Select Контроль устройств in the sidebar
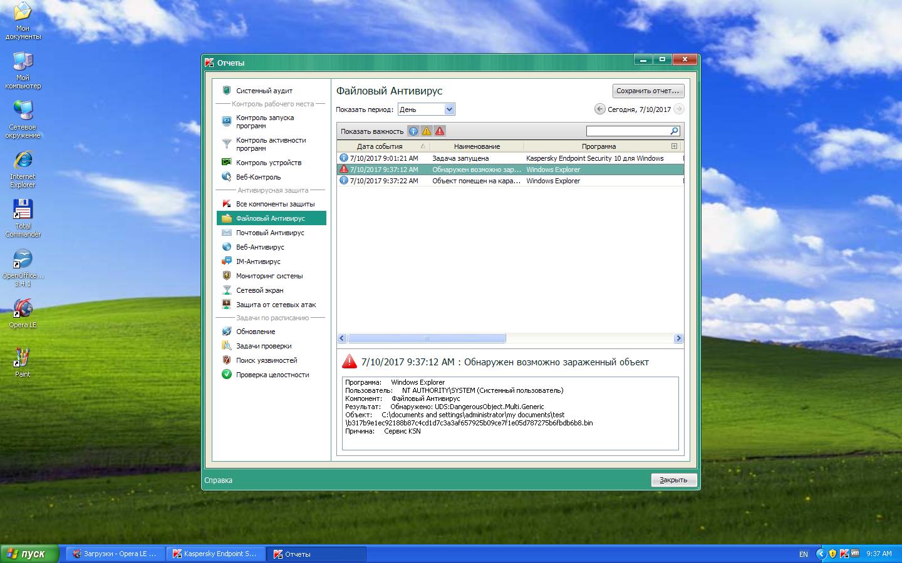 268,163
